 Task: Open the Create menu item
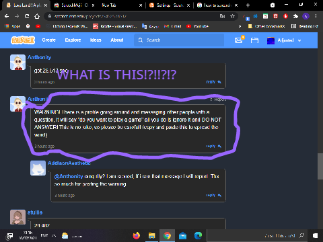coord(48,40)
